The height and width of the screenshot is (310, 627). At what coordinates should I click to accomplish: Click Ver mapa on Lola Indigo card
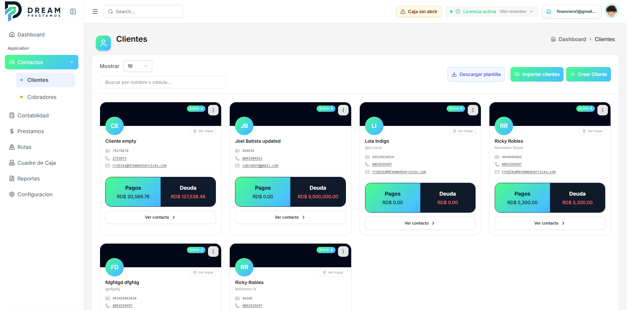click(x=462, y=131)
